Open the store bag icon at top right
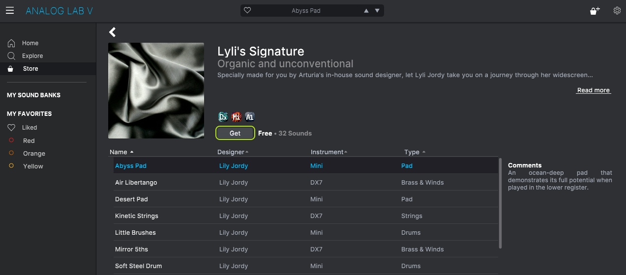Viewport: 626px width, 275px height. 595,11
